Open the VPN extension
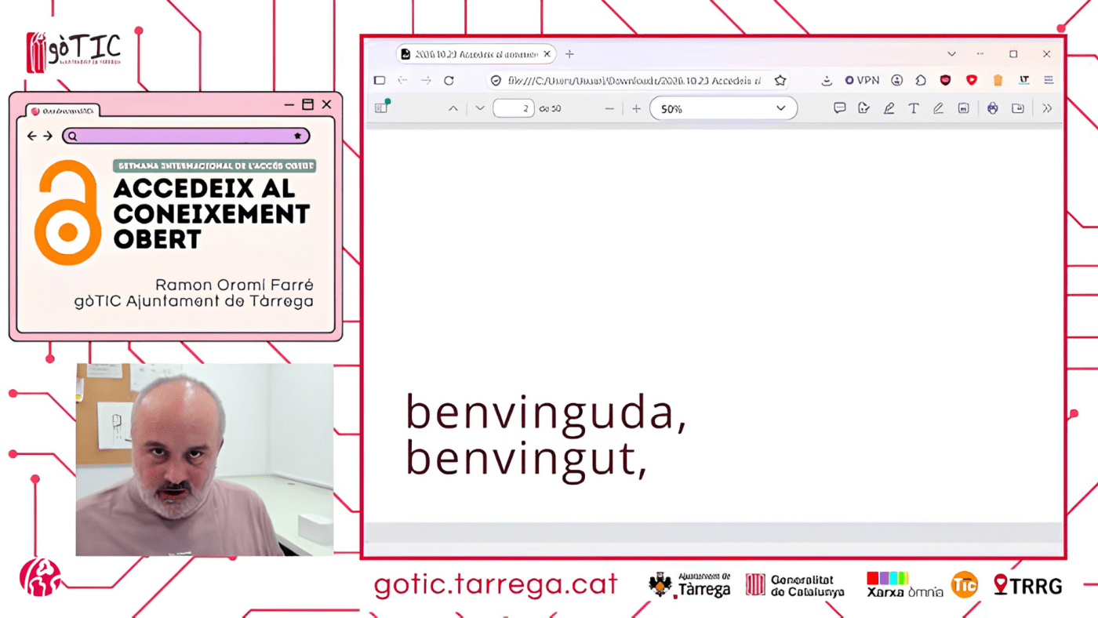 point(862,80)
